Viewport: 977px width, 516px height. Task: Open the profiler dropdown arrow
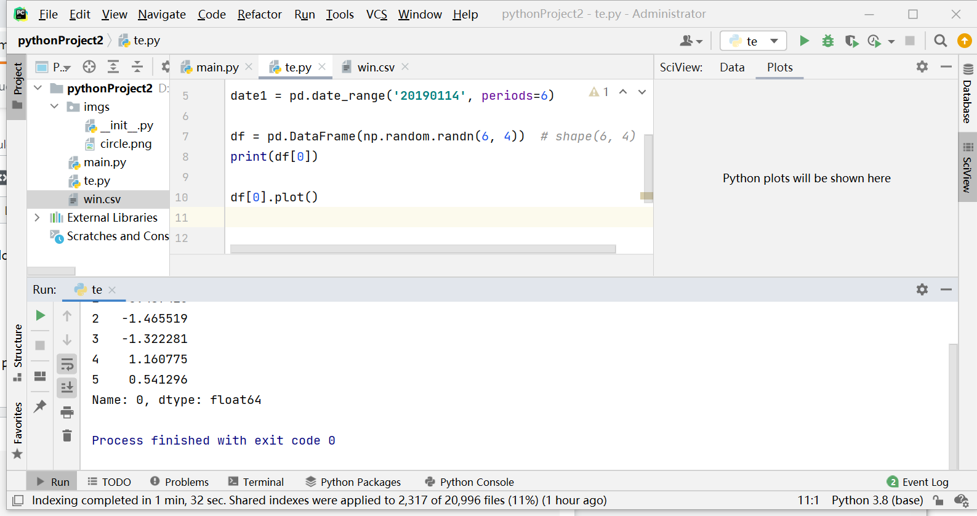891,41
